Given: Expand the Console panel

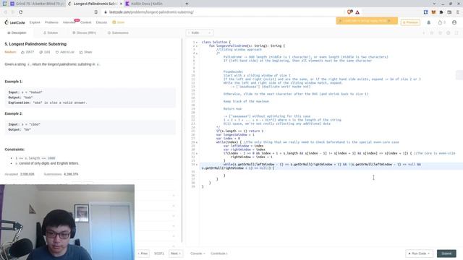Looking at the screenshot, I should (x=197, y=253).
